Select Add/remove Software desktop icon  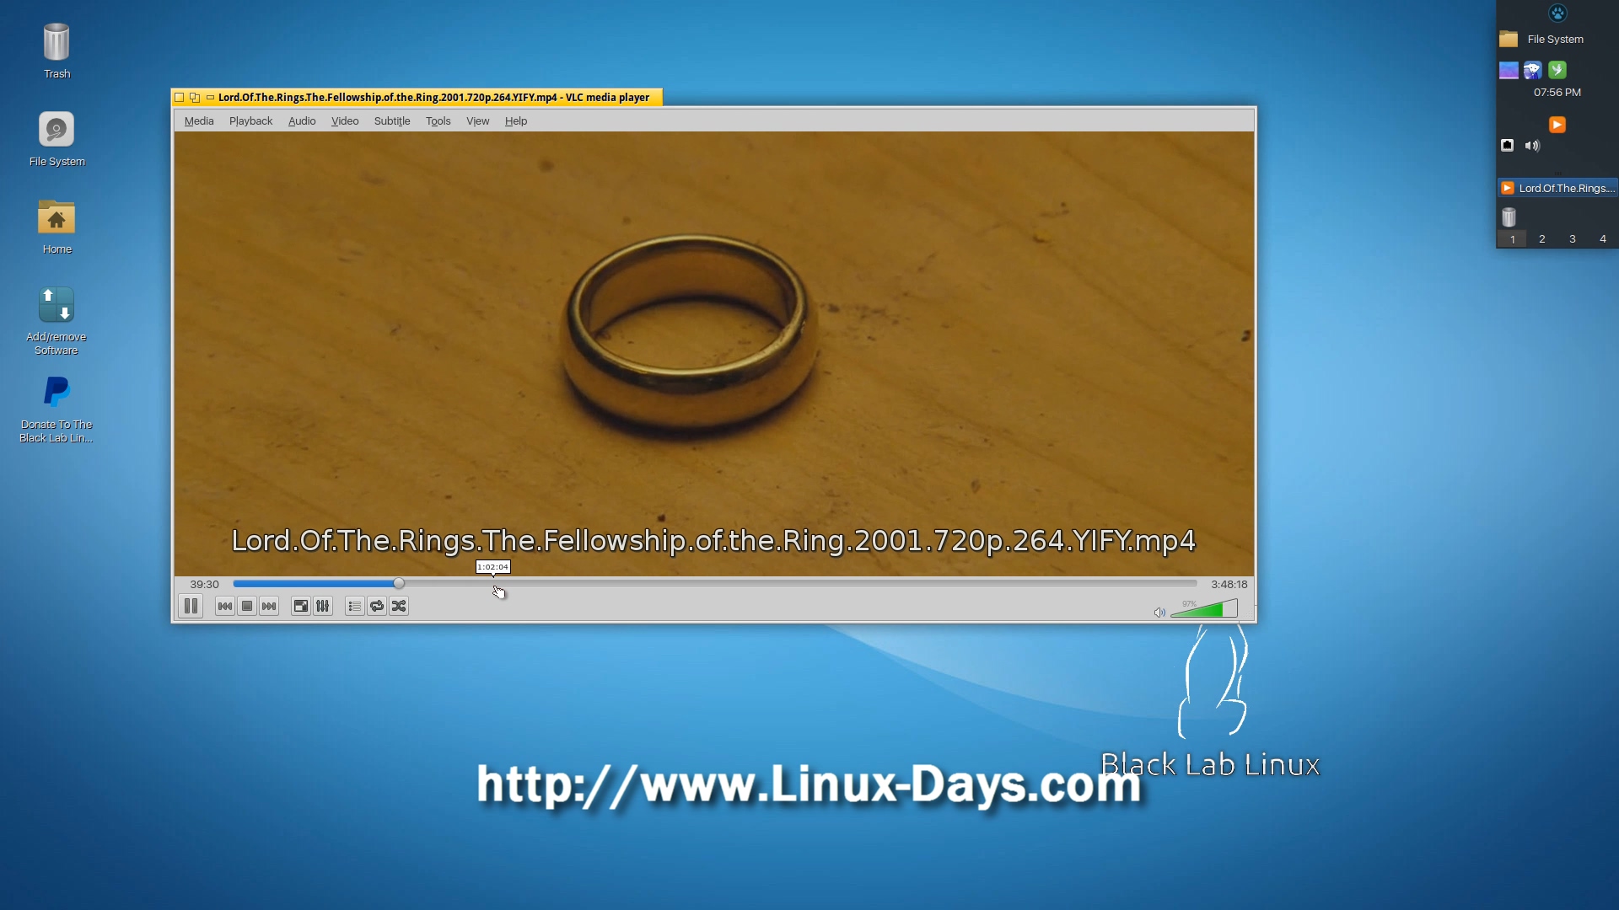(56, 321)
